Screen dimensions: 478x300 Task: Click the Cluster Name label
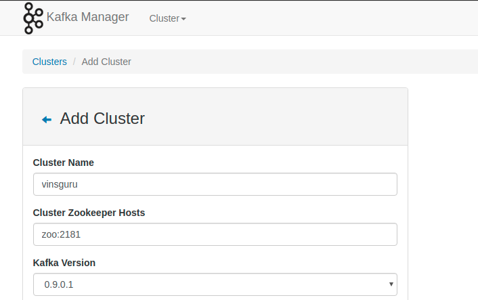pyautogui.click(x=63, y=163)
